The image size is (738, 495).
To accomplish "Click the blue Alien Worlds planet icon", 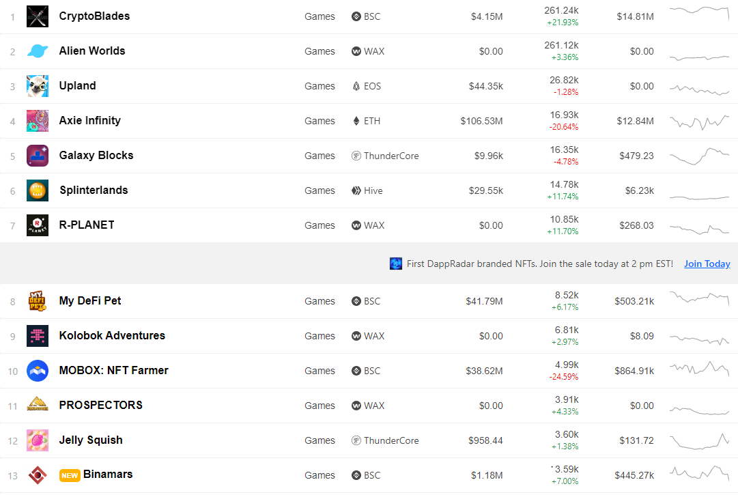I will point(37,51).
